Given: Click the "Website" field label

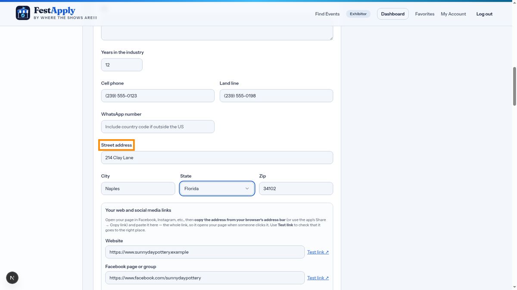Looking at the screenshot, I should (x=114, y=241).
